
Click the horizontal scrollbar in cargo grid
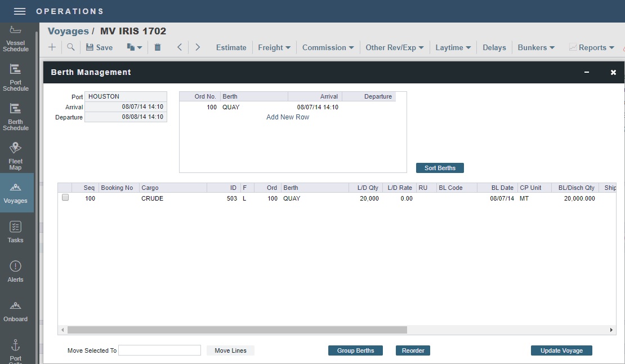click(x=236, y=330)
